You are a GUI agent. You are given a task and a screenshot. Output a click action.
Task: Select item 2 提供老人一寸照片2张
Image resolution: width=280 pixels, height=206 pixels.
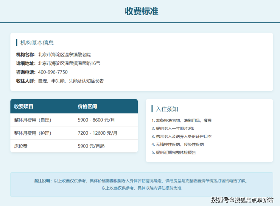173,128
